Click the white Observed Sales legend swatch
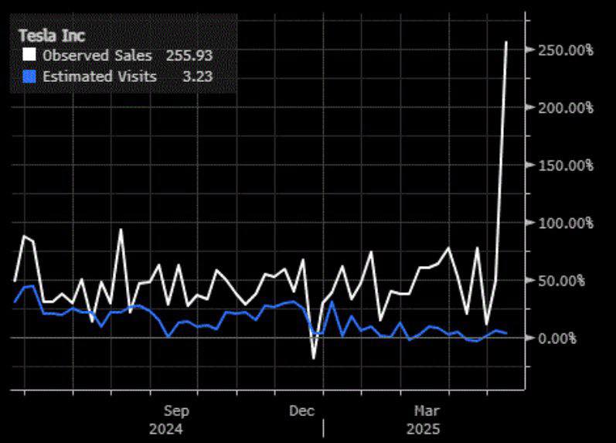 pyautogui.click(x=29, y=56)
